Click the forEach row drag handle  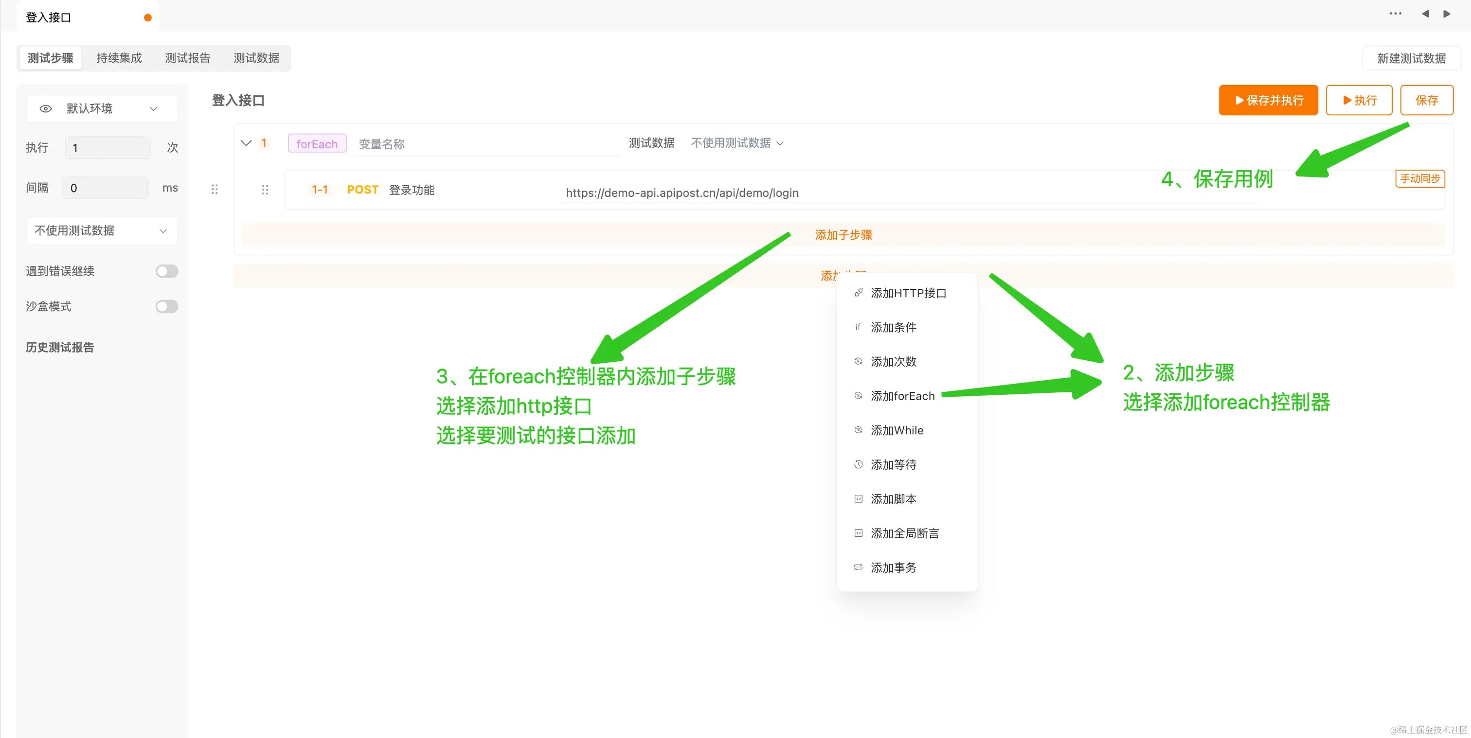215,189
